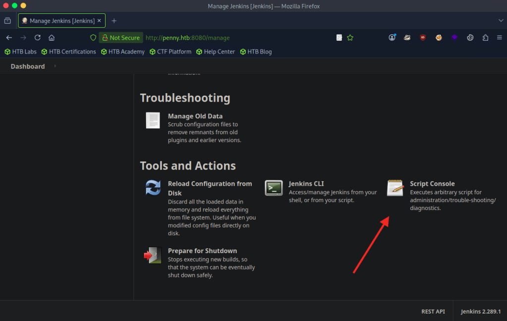507x321 pixels.
Task: Open the Firefox hamburger application menu
Action: (499, 38)
